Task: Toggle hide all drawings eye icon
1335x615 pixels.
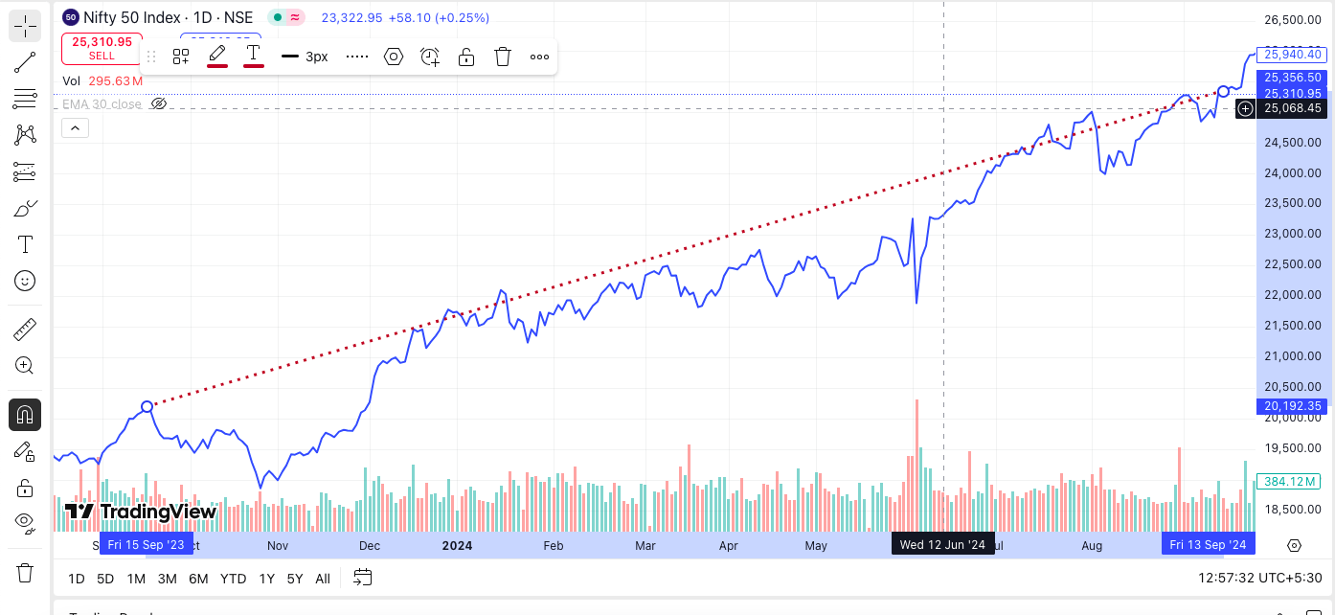Action: pos(25,522)
